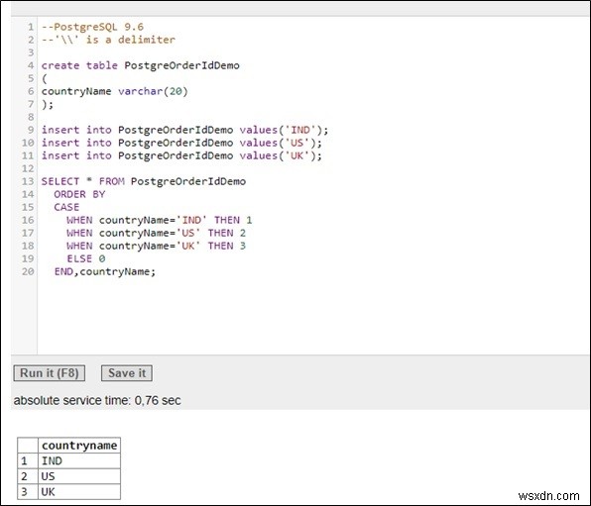Select the IND result cell
The width and height of the screenshot is (591, 506).
pyautogui.click(x=79, y=460)
